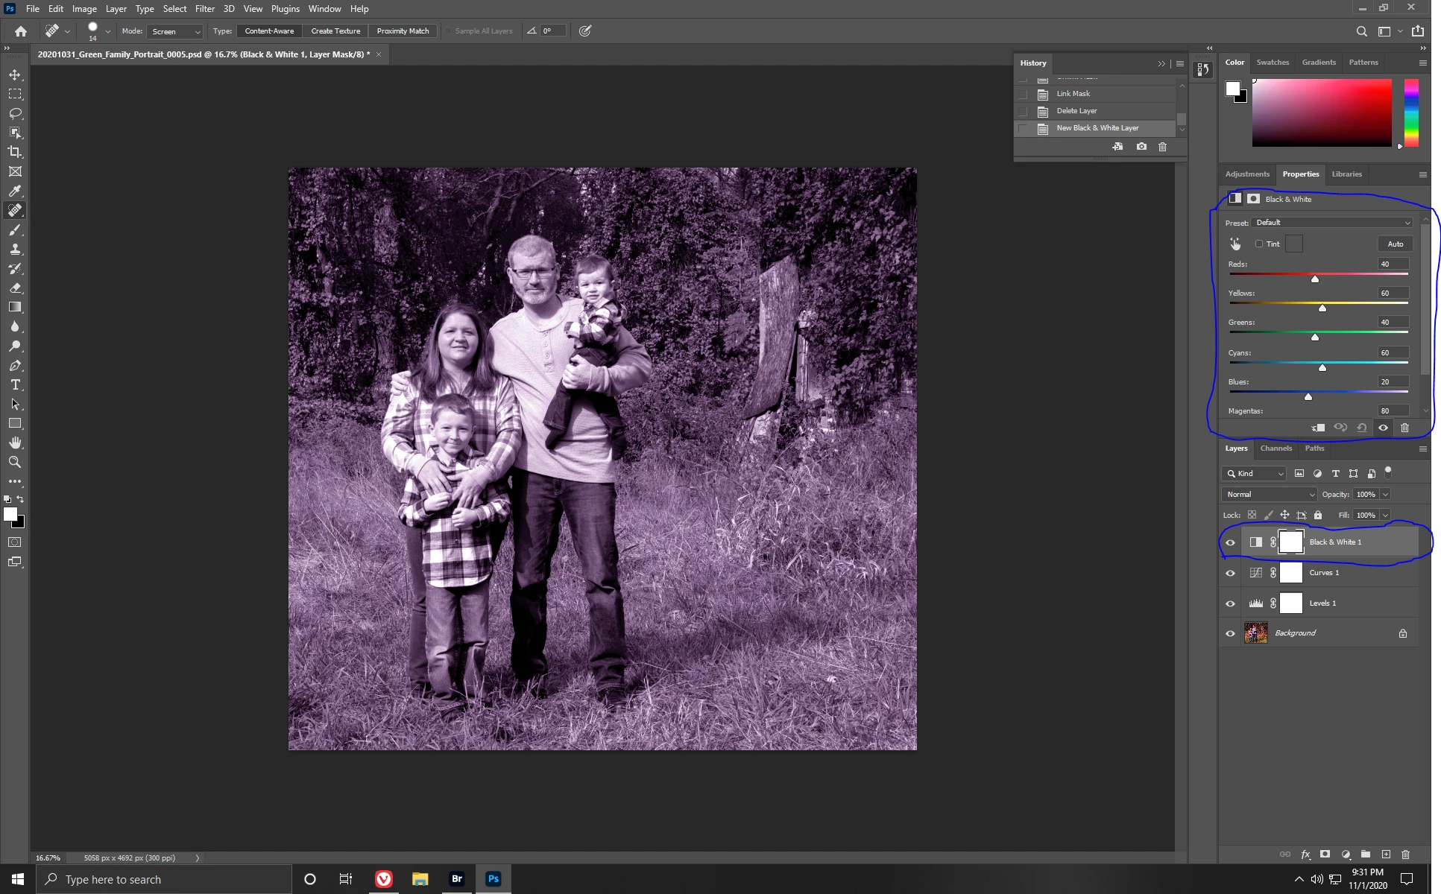Hide the Background layer
The width and height of the screenshot is (1441, 894).
tap(1230, 633)
